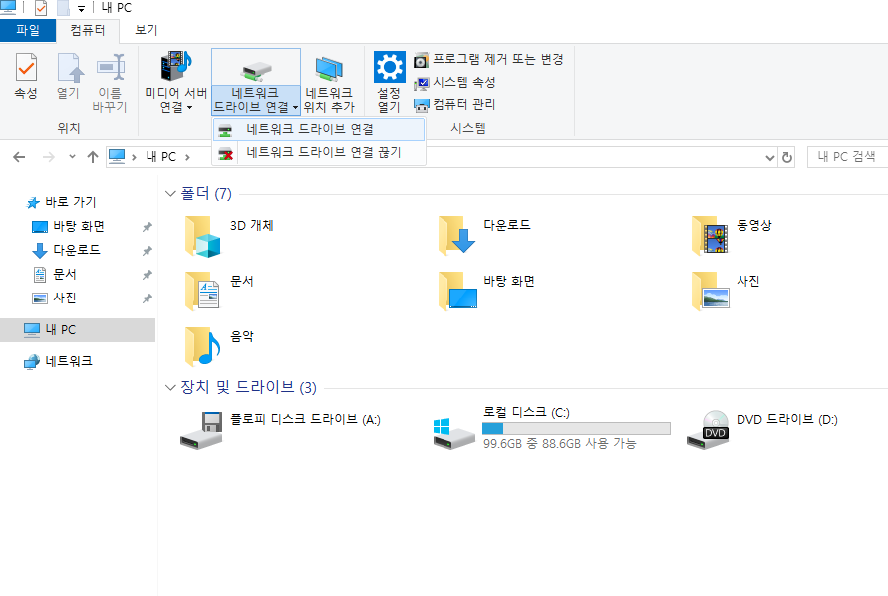Click the 99.6GB 중 88.6GB 사용 가능 text

[559, 444]
